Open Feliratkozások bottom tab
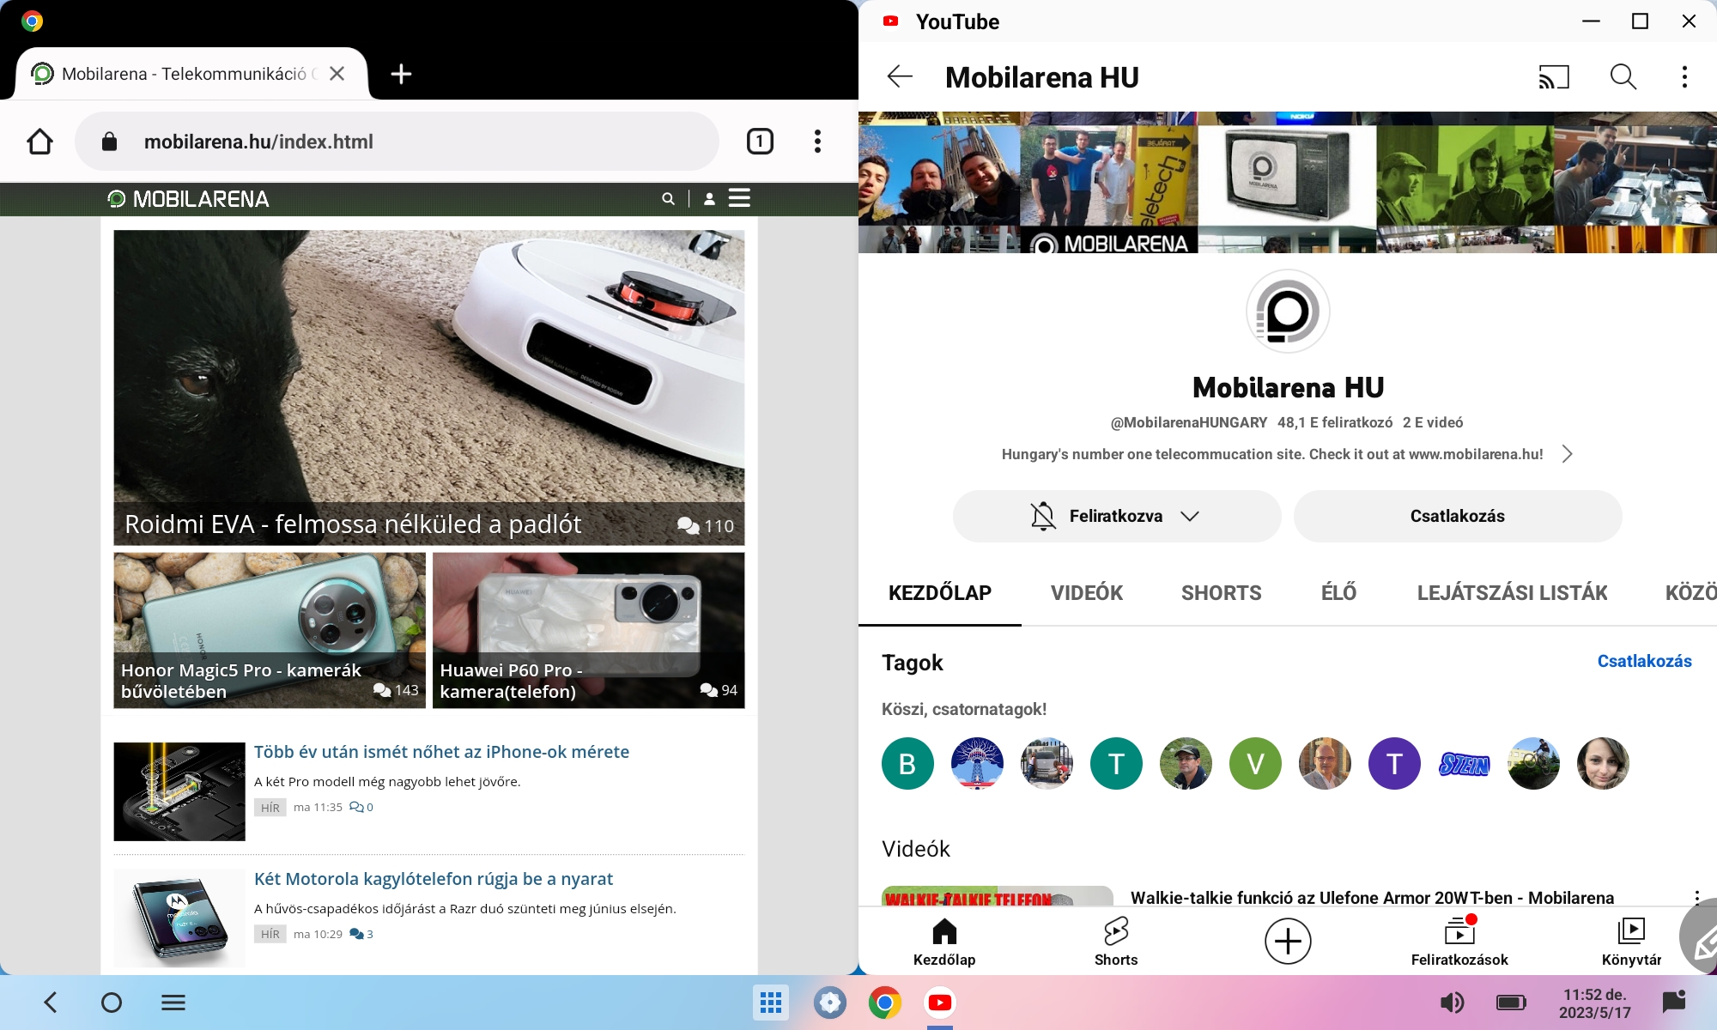The width and height of the screenshot is (1717, 1030). point(1459,942)
